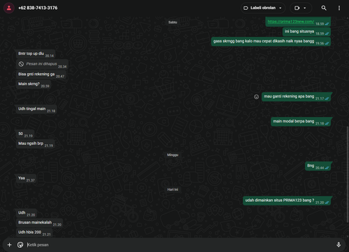Record a voice message with microphone icon
This screenshot has width=349, height=252.
[x=339, y=245]
